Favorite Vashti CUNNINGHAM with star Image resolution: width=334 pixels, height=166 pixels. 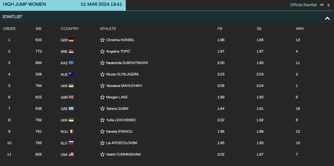coord(102,155)
